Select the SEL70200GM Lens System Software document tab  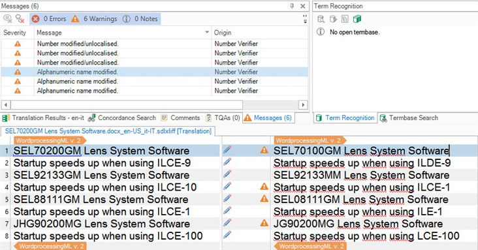(108, 131)
